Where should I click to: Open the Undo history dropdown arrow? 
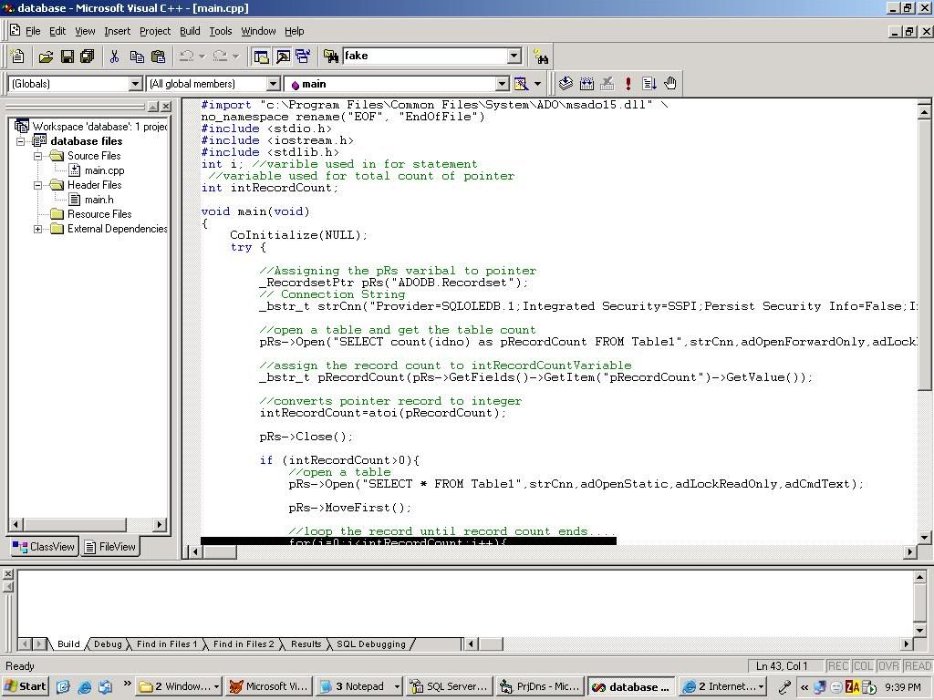click(x=202, y=57)
